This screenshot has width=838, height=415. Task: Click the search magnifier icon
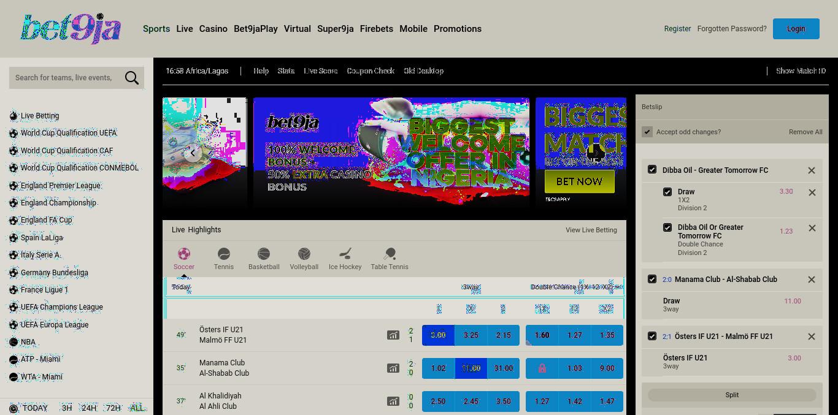[x=132, y=78]
